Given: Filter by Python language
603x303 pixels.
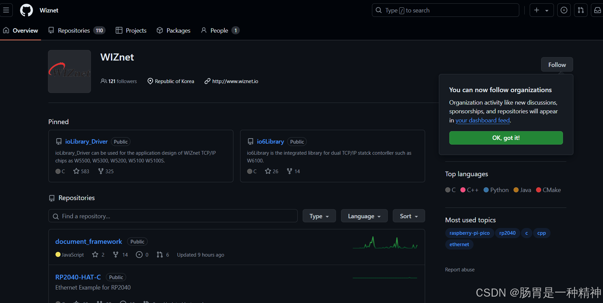Looking at the screenshot, I should pos(496,190).
